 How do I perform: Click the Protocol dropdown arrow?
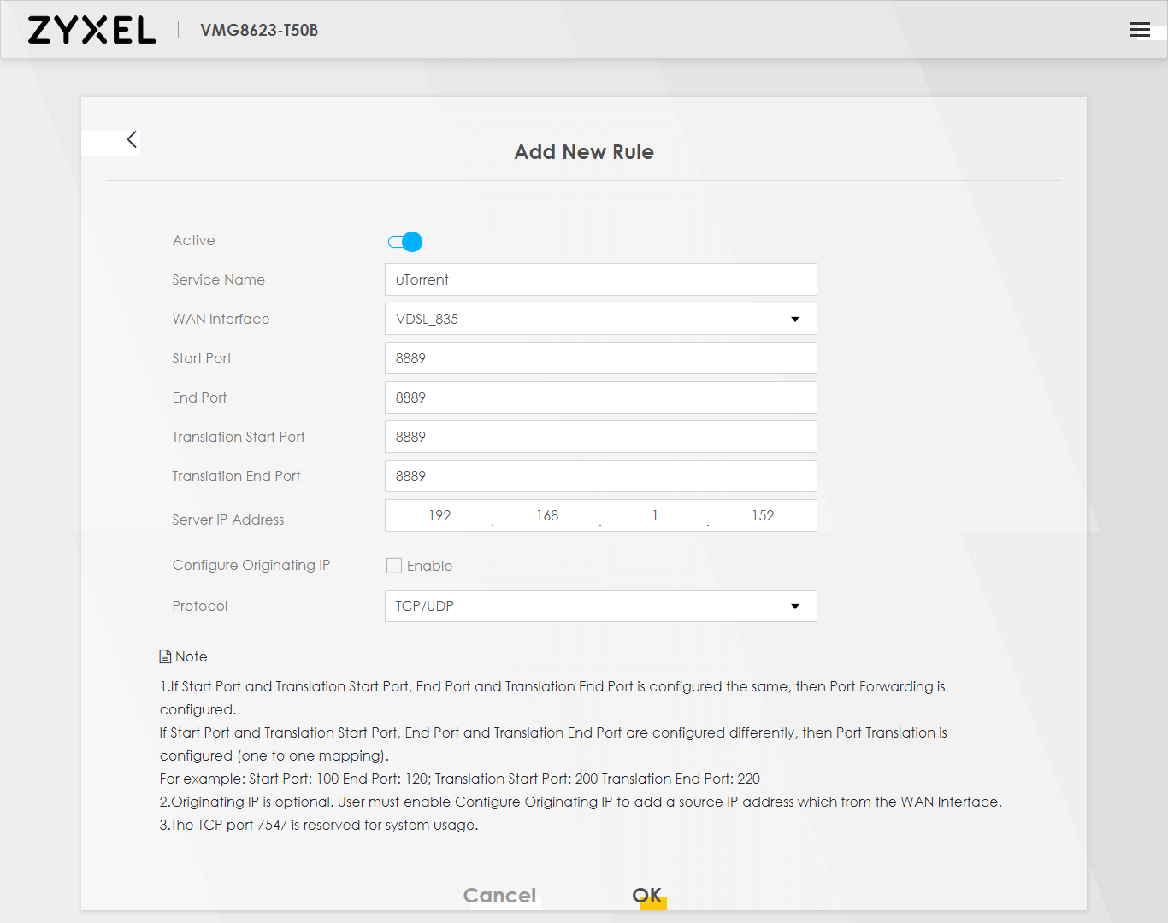[x=795, y=606]
